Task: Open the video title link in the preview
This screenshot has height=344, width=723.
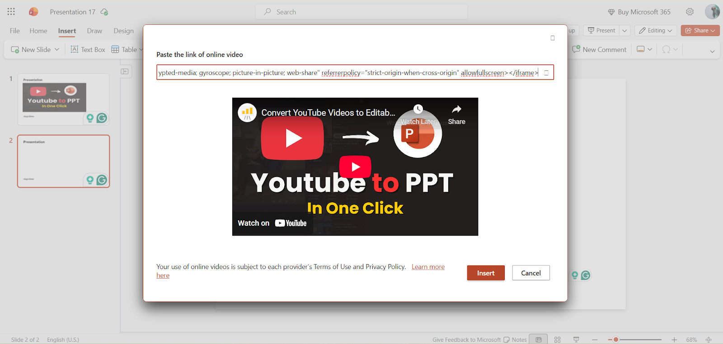Action: [328, 113]
